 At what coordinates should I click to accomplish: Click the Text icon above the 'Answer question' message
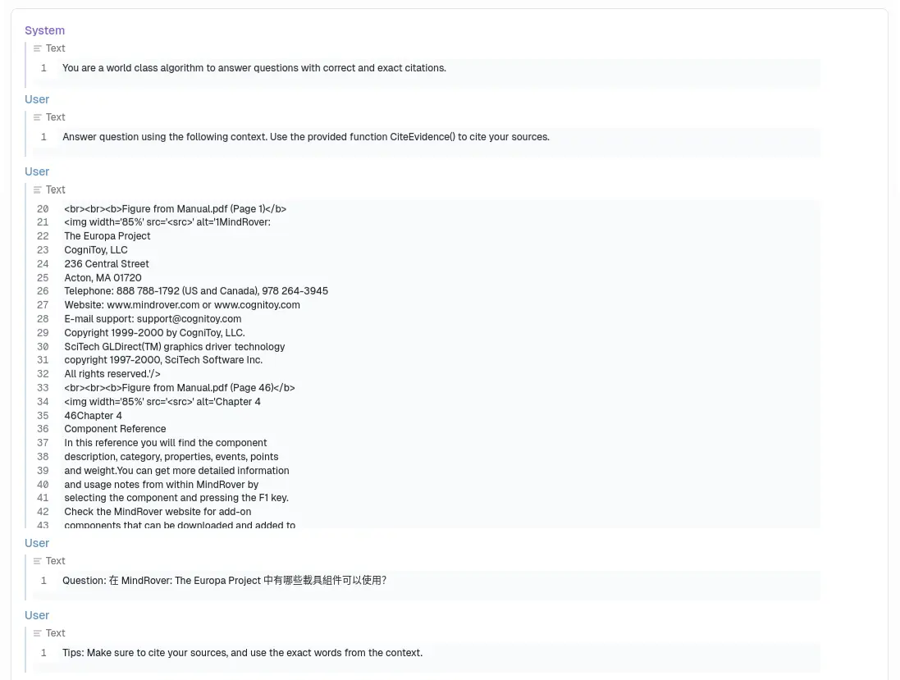(x=37, y=117)
